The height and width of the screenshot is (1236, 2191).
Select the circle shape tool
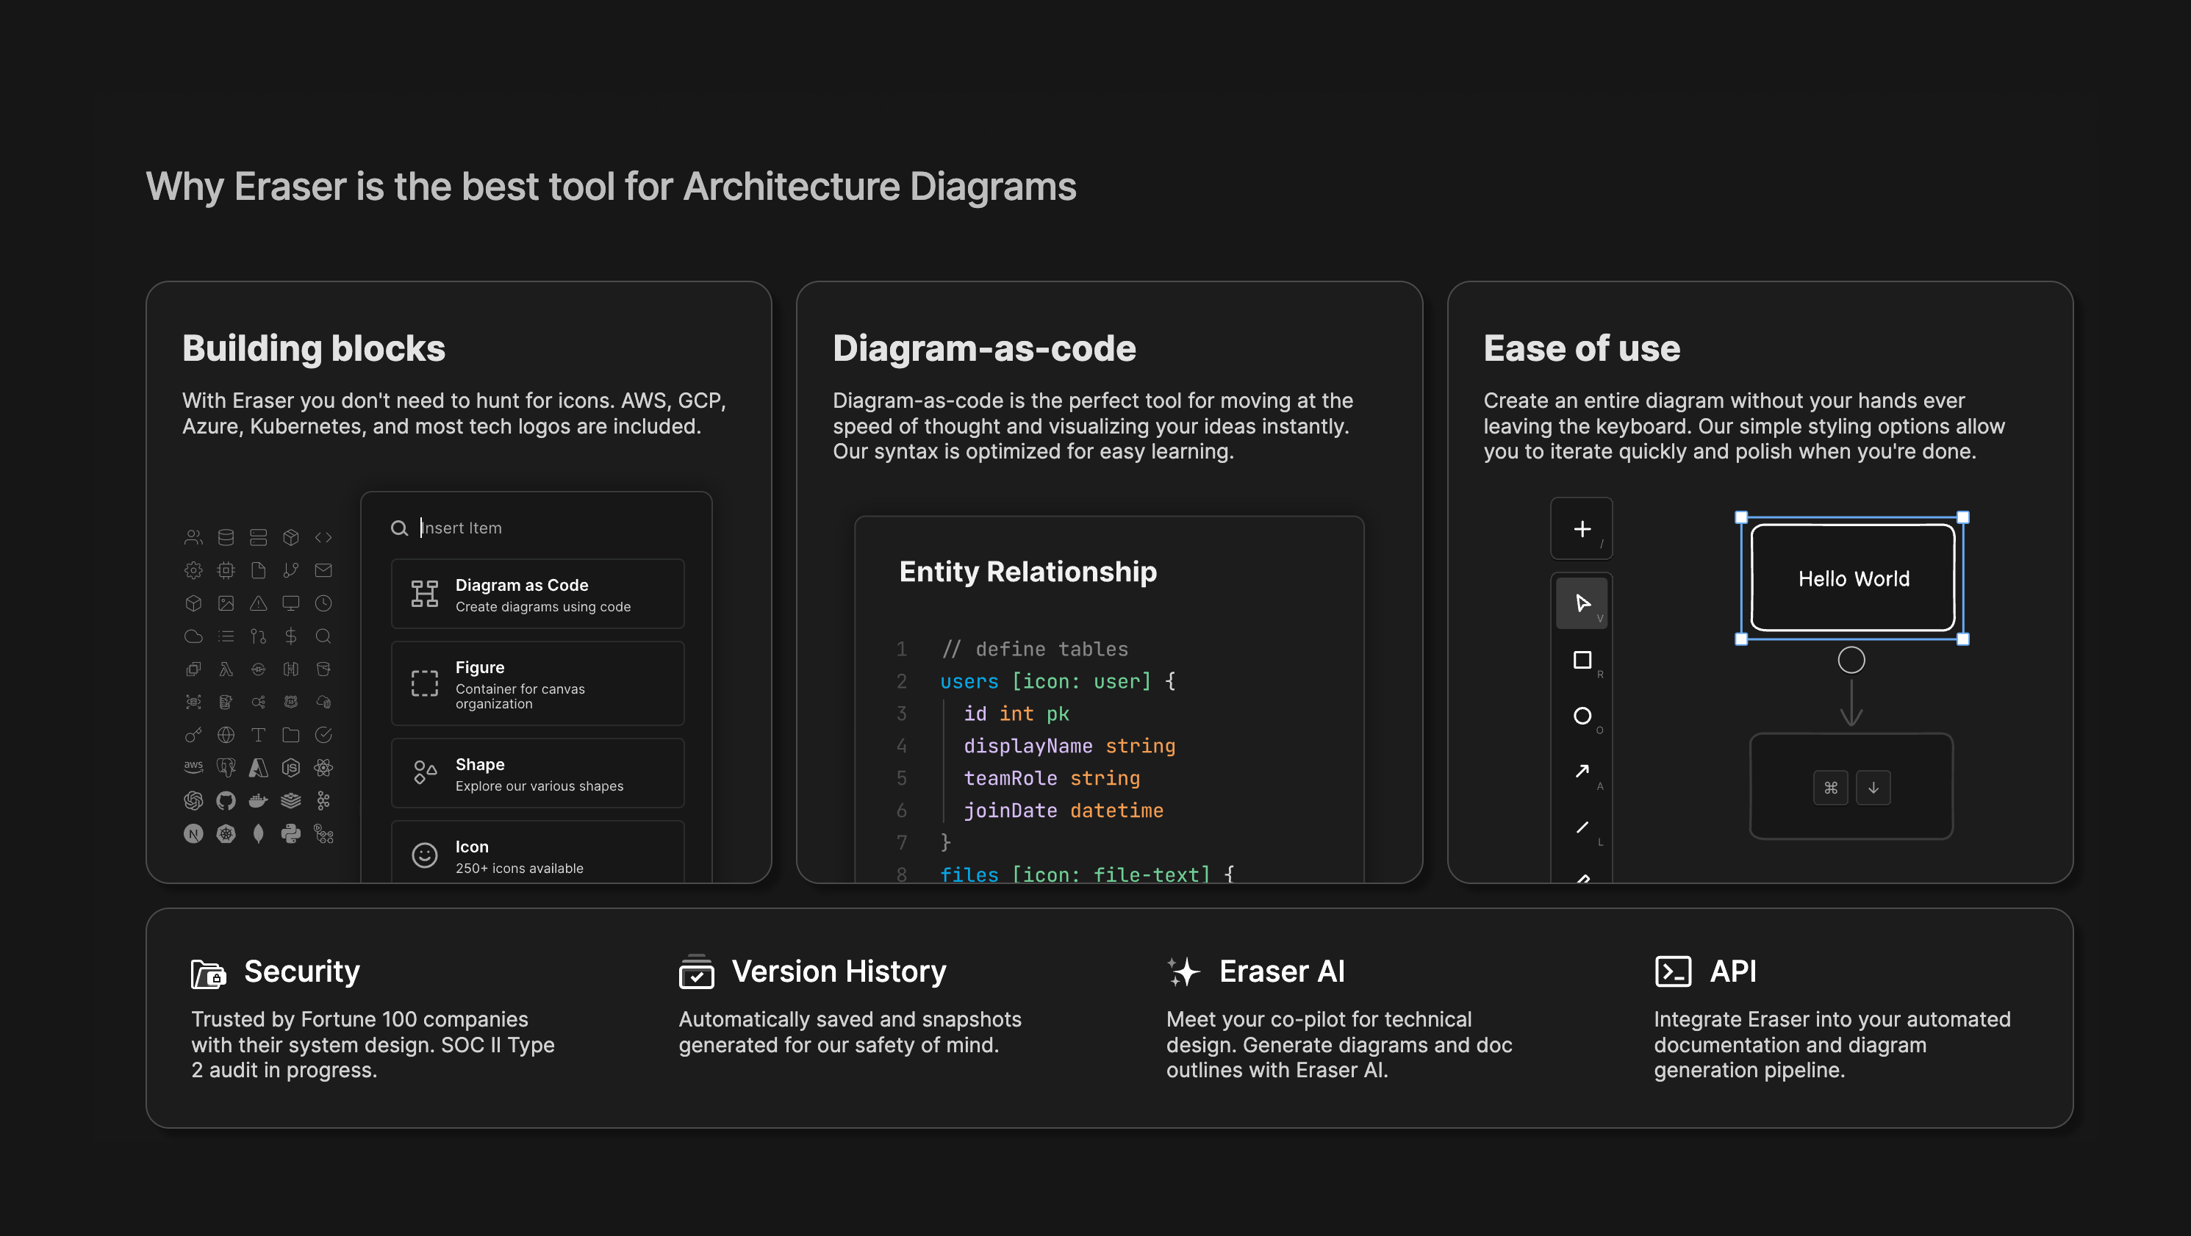coord(1581,716)
